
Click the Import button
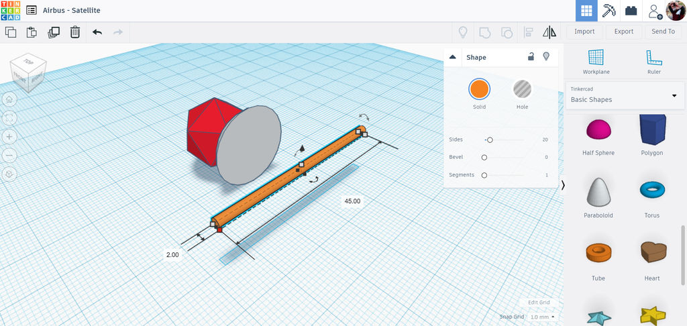tap(584, 32)
